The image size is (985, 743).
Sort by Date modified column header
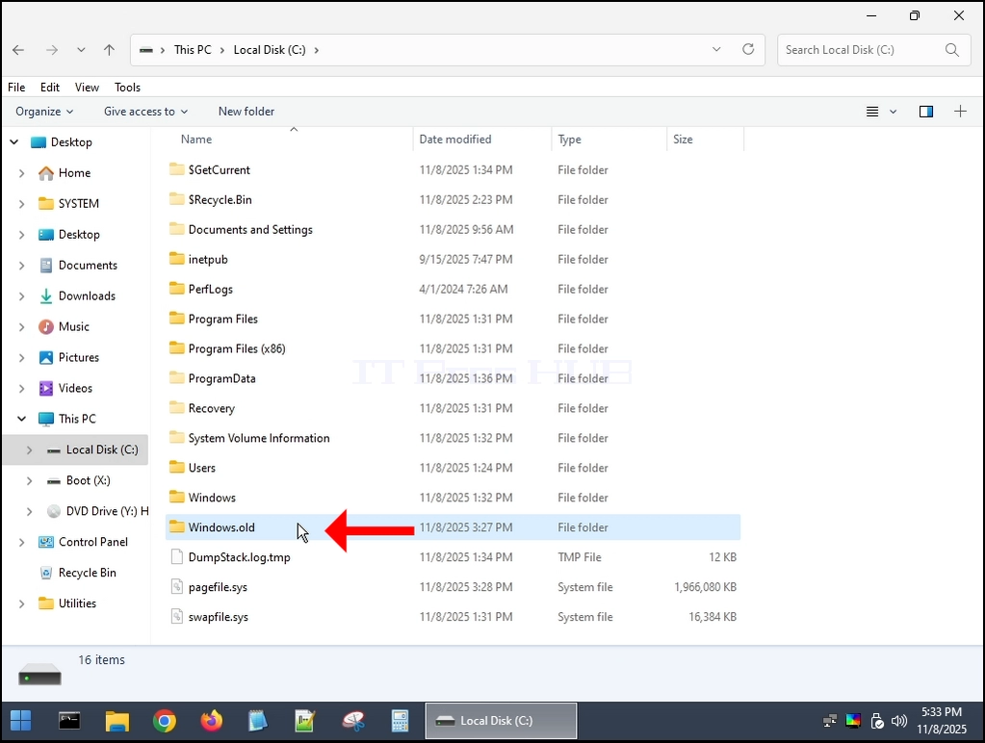click(455, 140)
